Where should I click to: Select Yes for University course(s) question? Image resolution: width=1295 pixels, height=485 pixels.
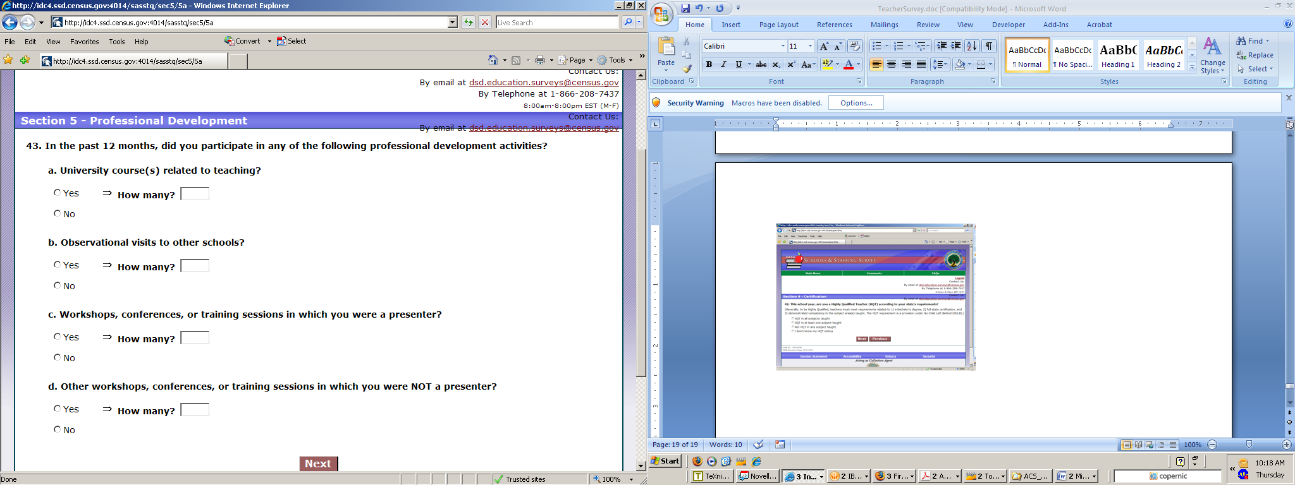58,193
